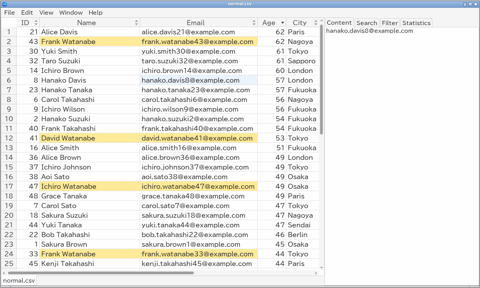480x288 pixels.
Task: Select the City cell 'Sendai'
Action: tap(303, 225)
